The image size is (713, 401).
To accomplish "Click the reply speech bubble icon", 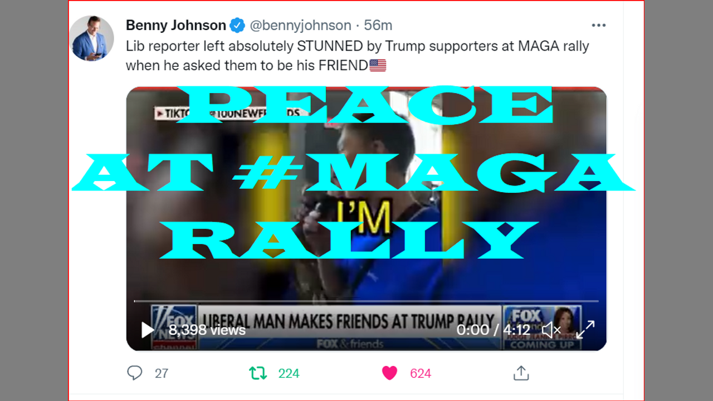I will 135,373.
